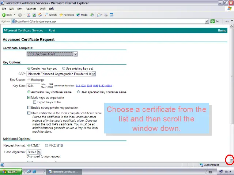Viewport: 234px width, 175px height.
Task: Click the vertical scrollbar thumb
Action: (x=231, y=76)
